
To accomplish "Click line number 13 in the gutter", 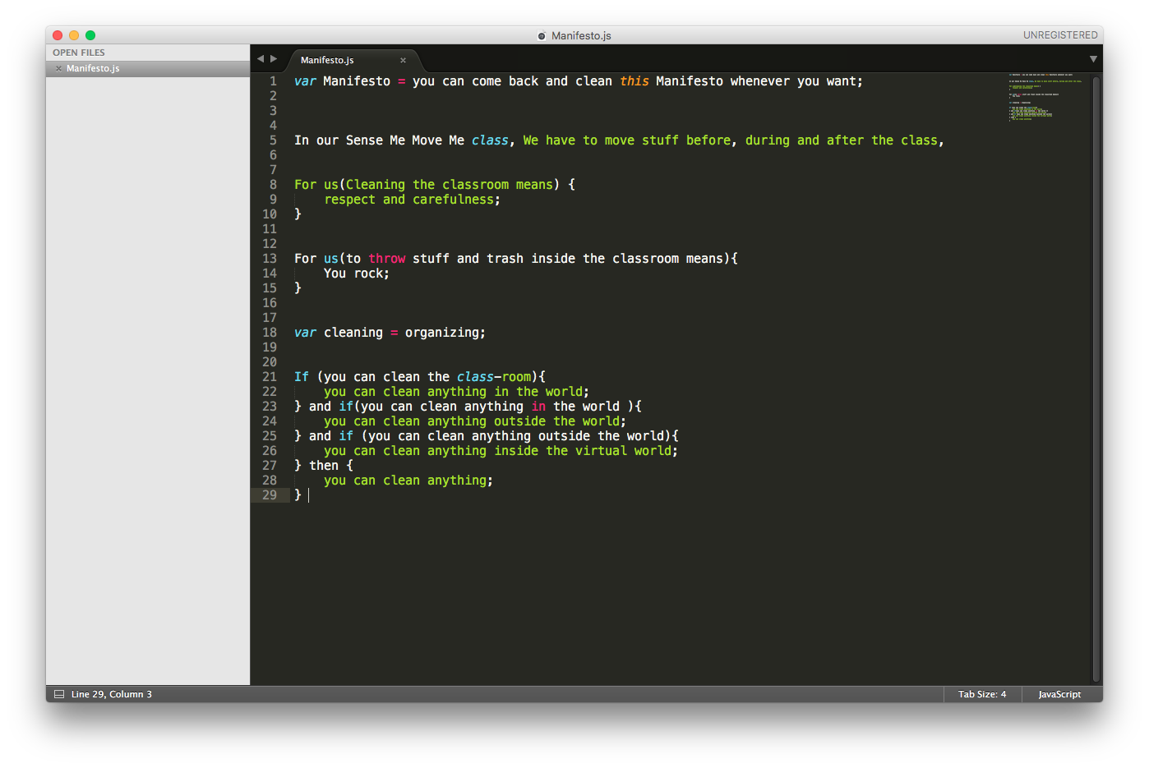I will 270,259.
